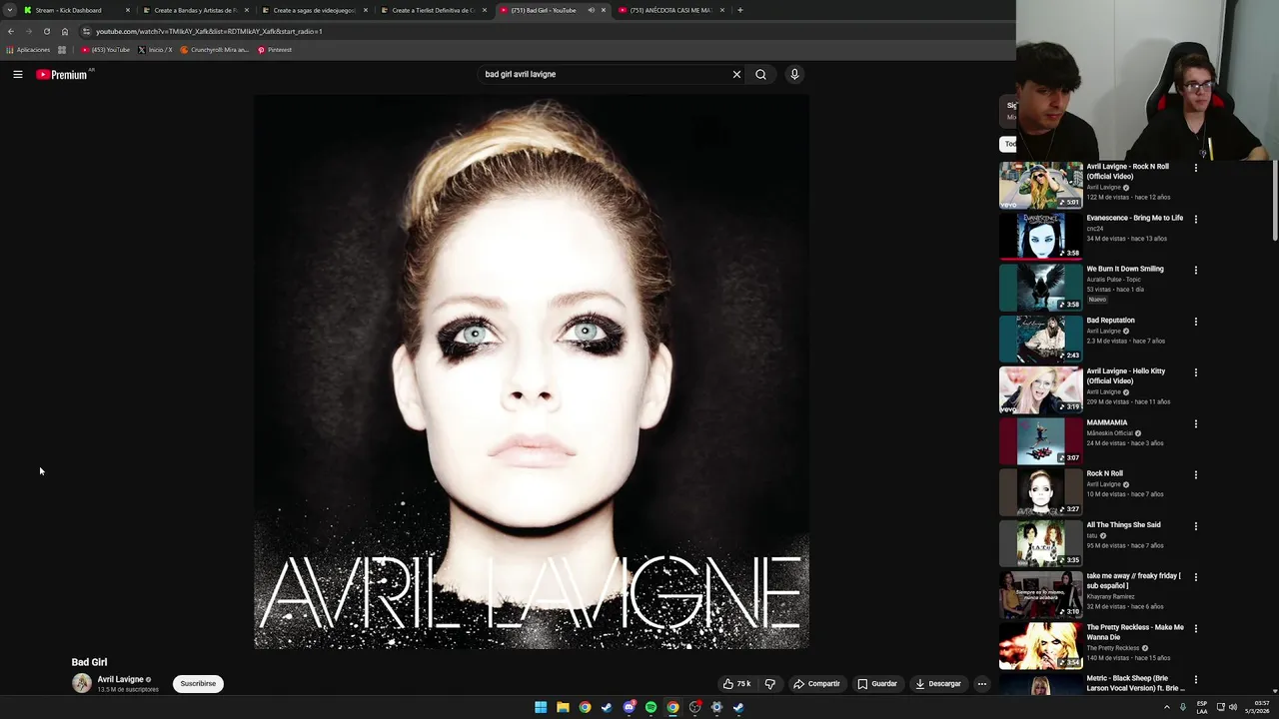
Task: Open Spotify from the taskbar
Action: [650, 707]
